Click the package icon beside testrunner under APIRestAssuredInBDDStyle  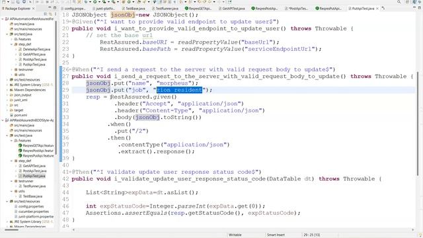(x=16, y=181)
